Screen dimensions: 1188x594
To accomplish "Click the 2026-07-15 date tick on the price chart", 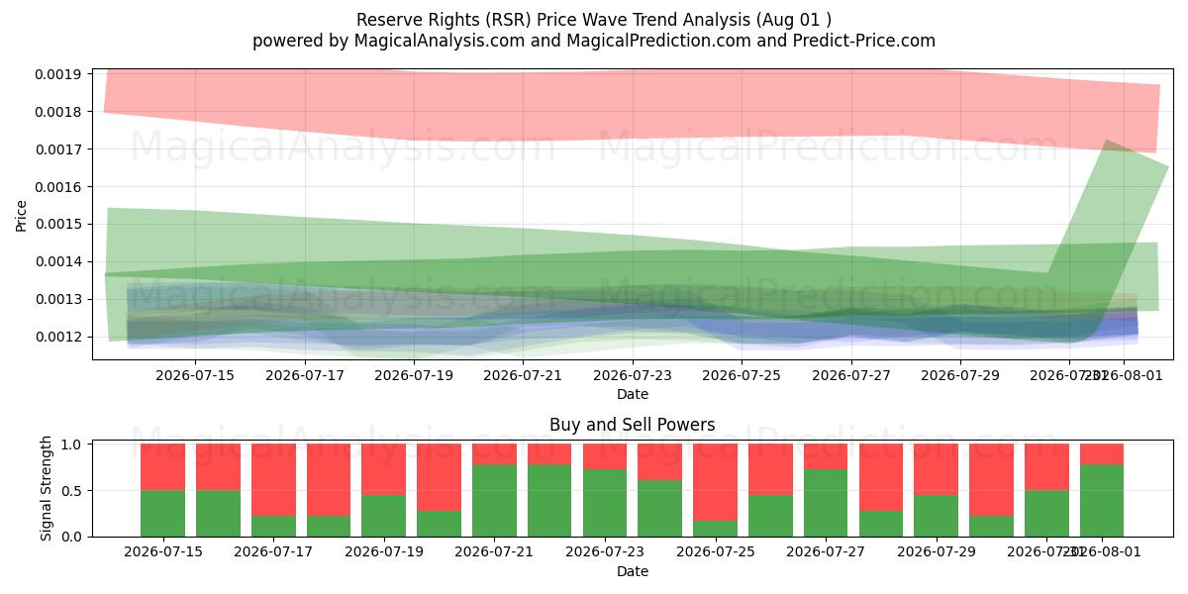I will pos(194,375).
